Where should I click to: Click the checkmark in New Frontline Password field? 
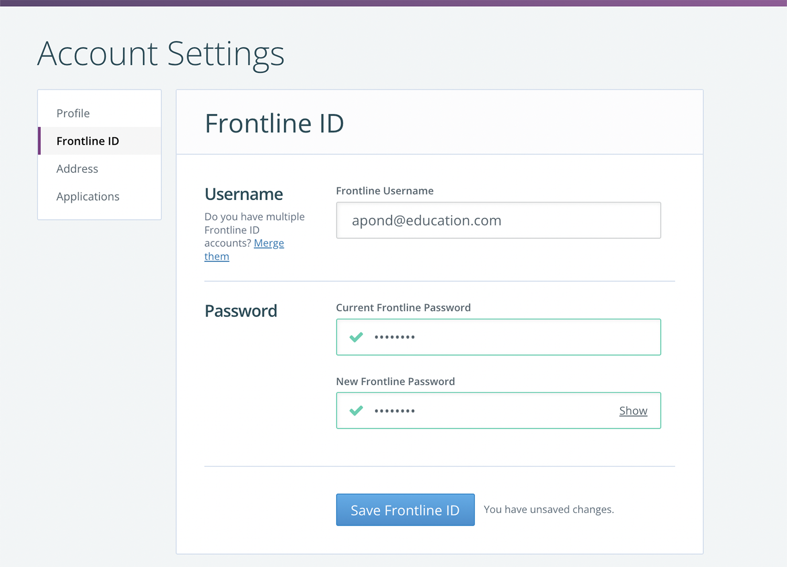356,410
